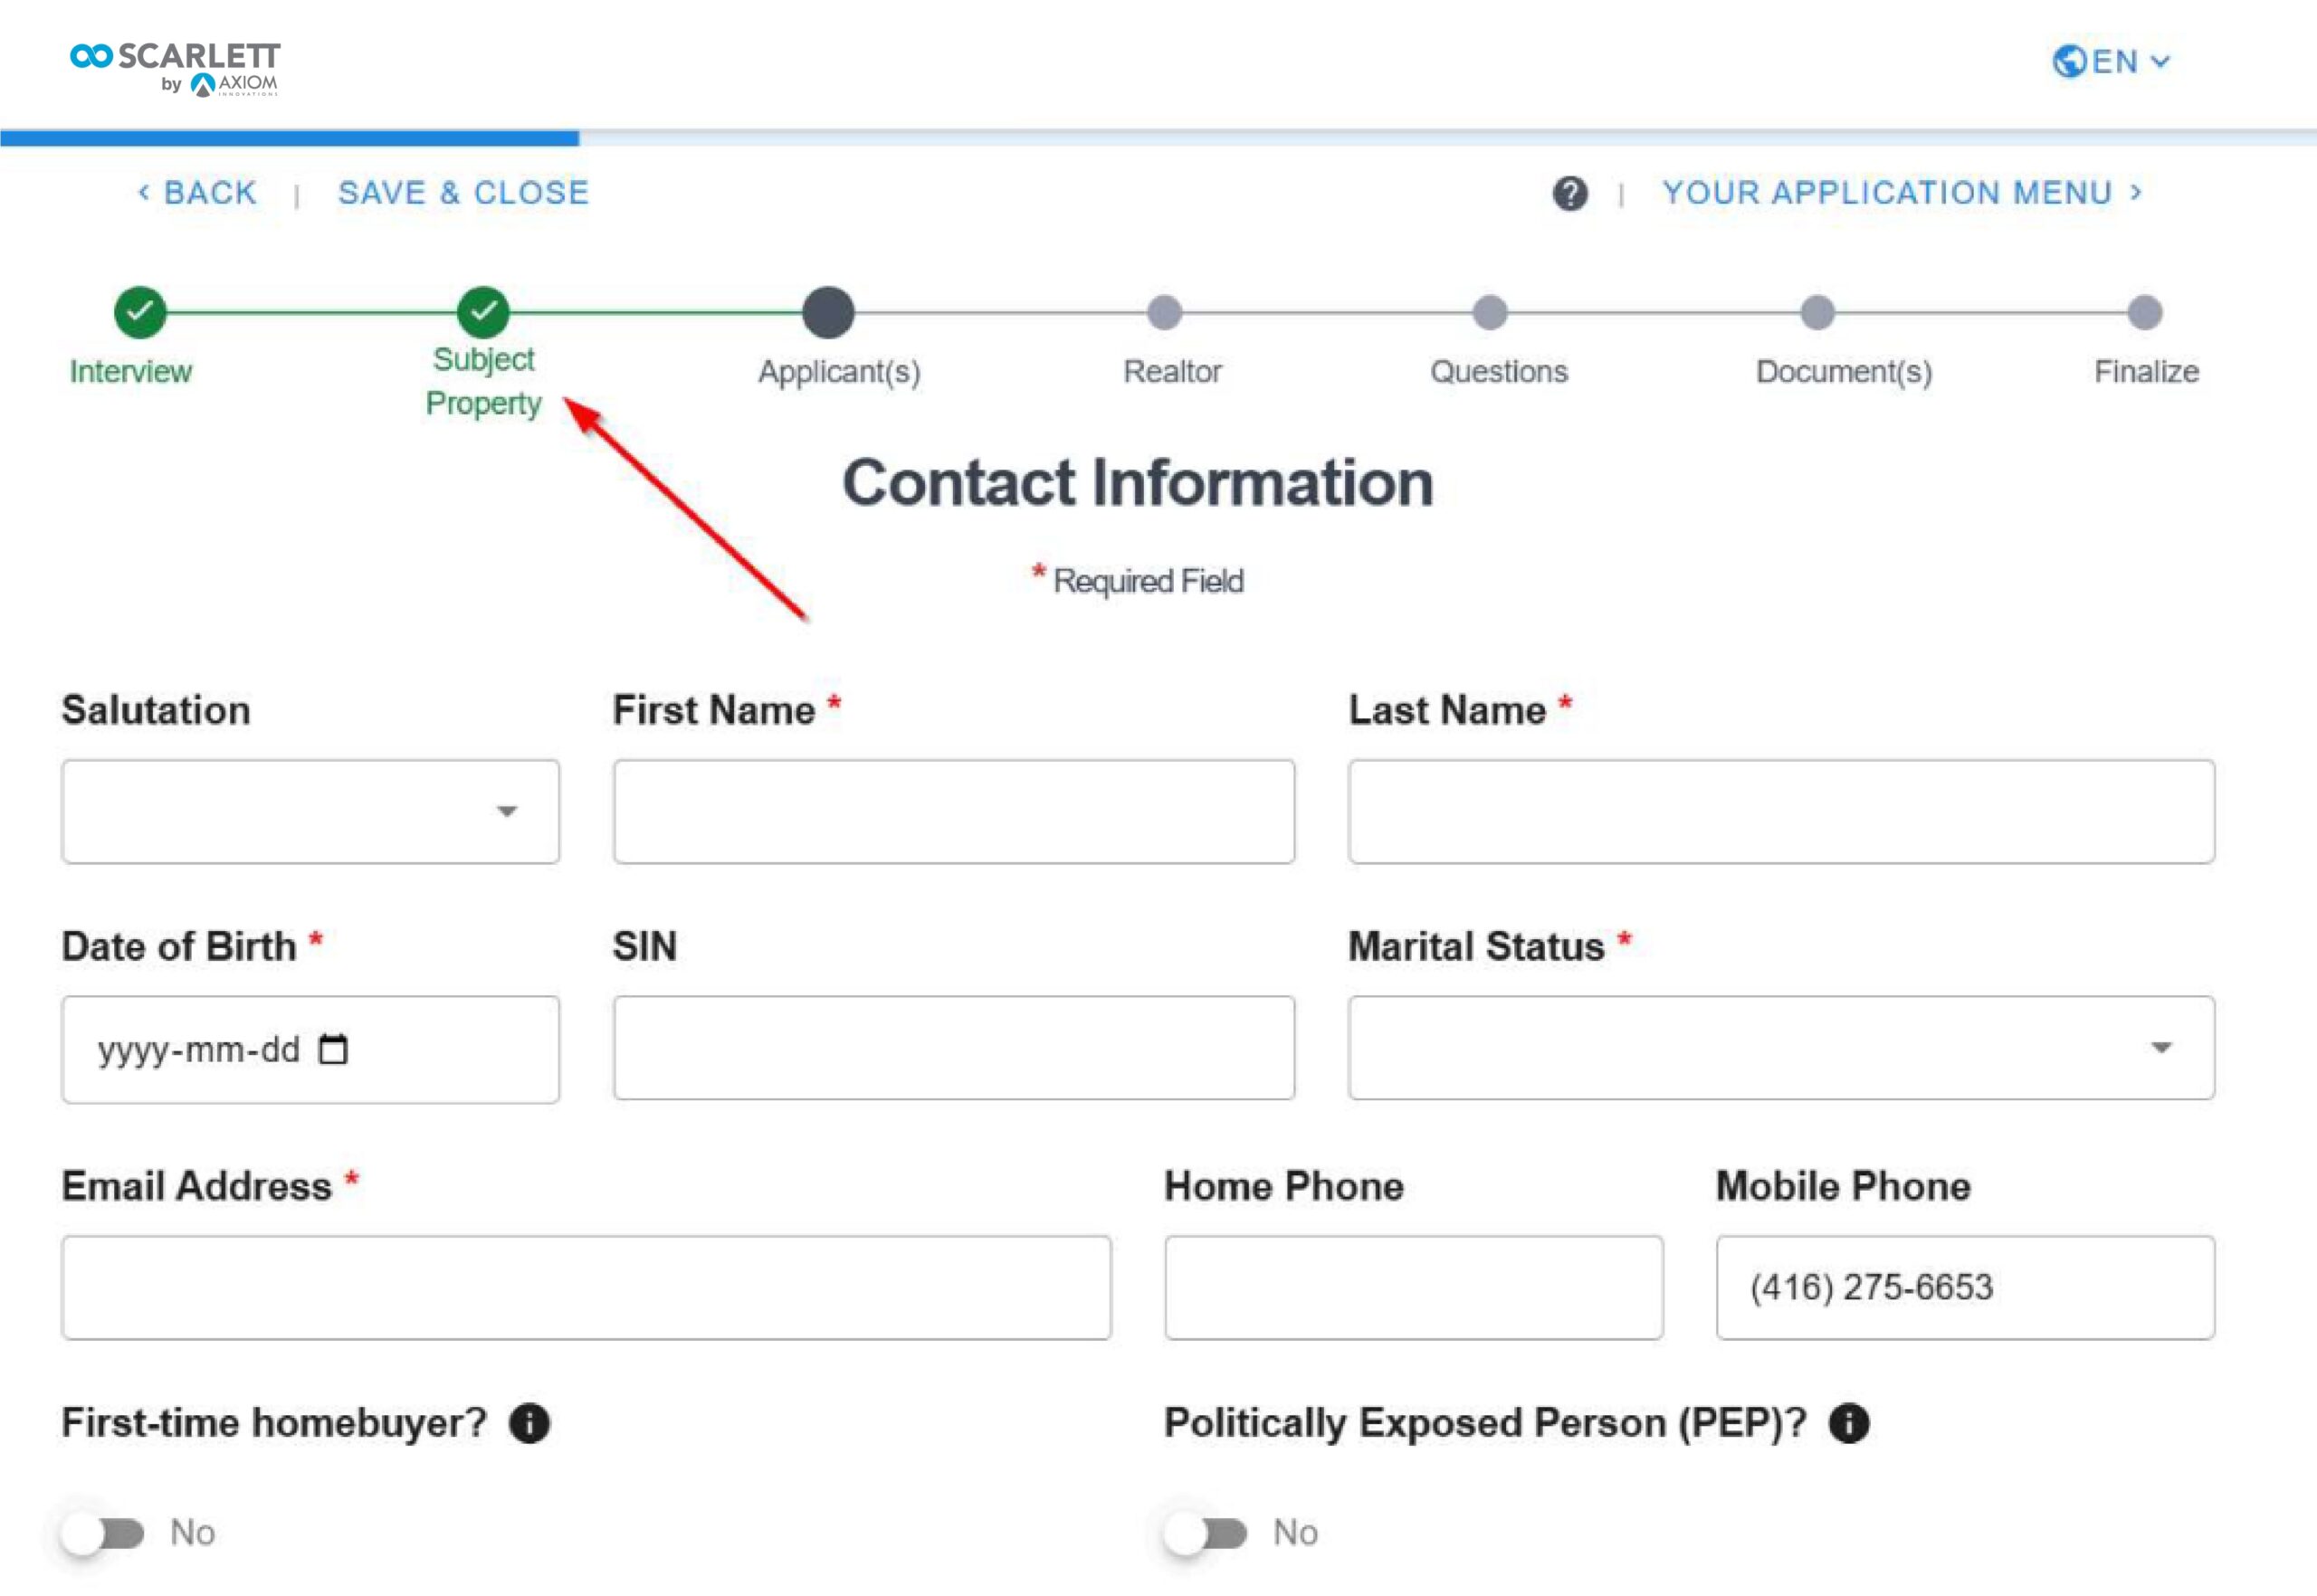Image resolution: width=2317 pixels, height=1596 pixels.
Task: Click the Subject Property completed step checkmark
Action: [x=483, y=312]
